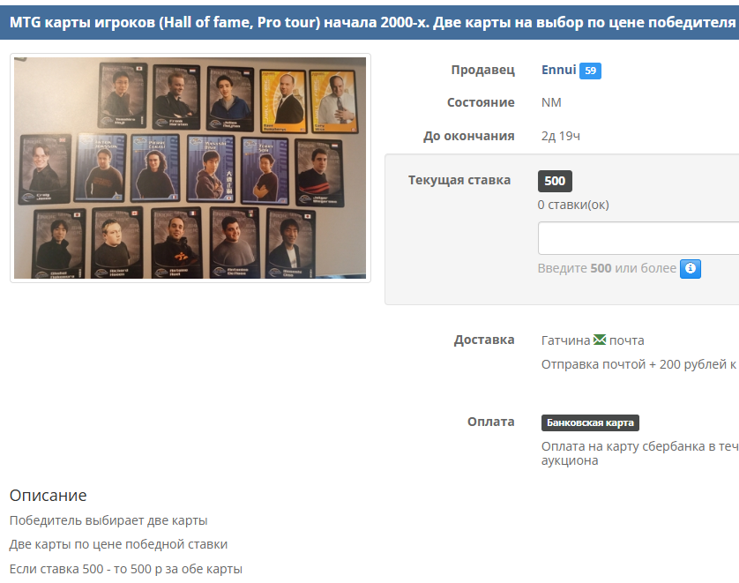739x583 pixels.
Task: Click the seller rating badge 59
Action: click(590, 71)
